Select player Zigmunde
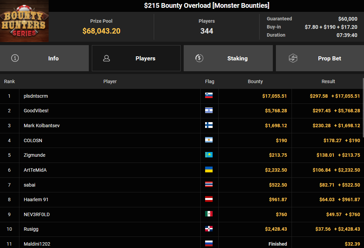Image resolution: width=364 pixels, height=248 pixels. pos(34,155)
